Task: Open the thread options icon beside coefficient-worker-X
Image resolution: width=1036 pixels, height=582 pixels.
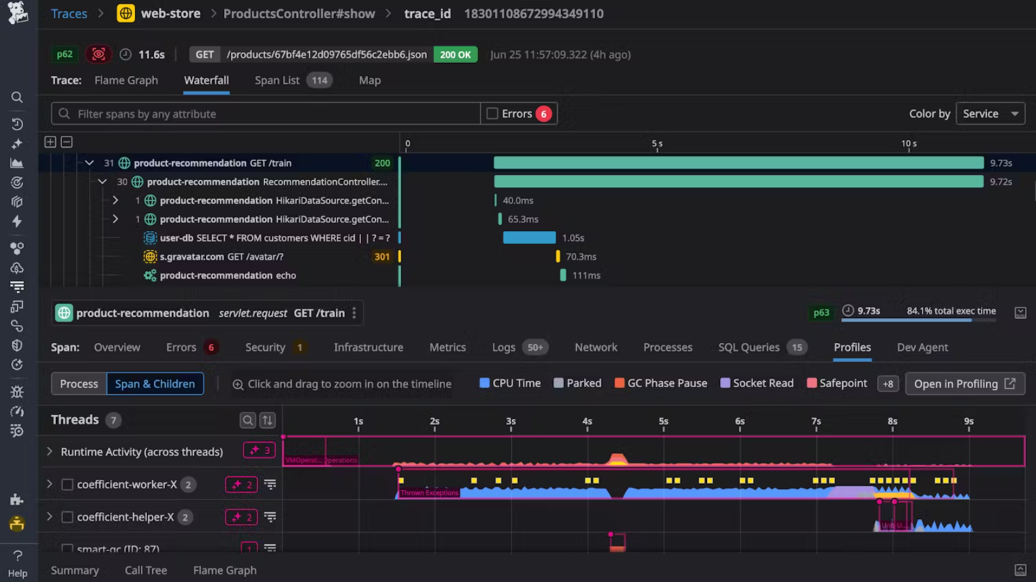Action: (x=271, y=484)
